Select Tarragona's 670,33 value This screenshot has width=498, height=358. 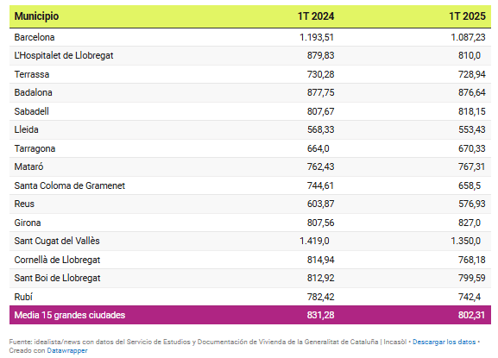click(x=472, y=148)
